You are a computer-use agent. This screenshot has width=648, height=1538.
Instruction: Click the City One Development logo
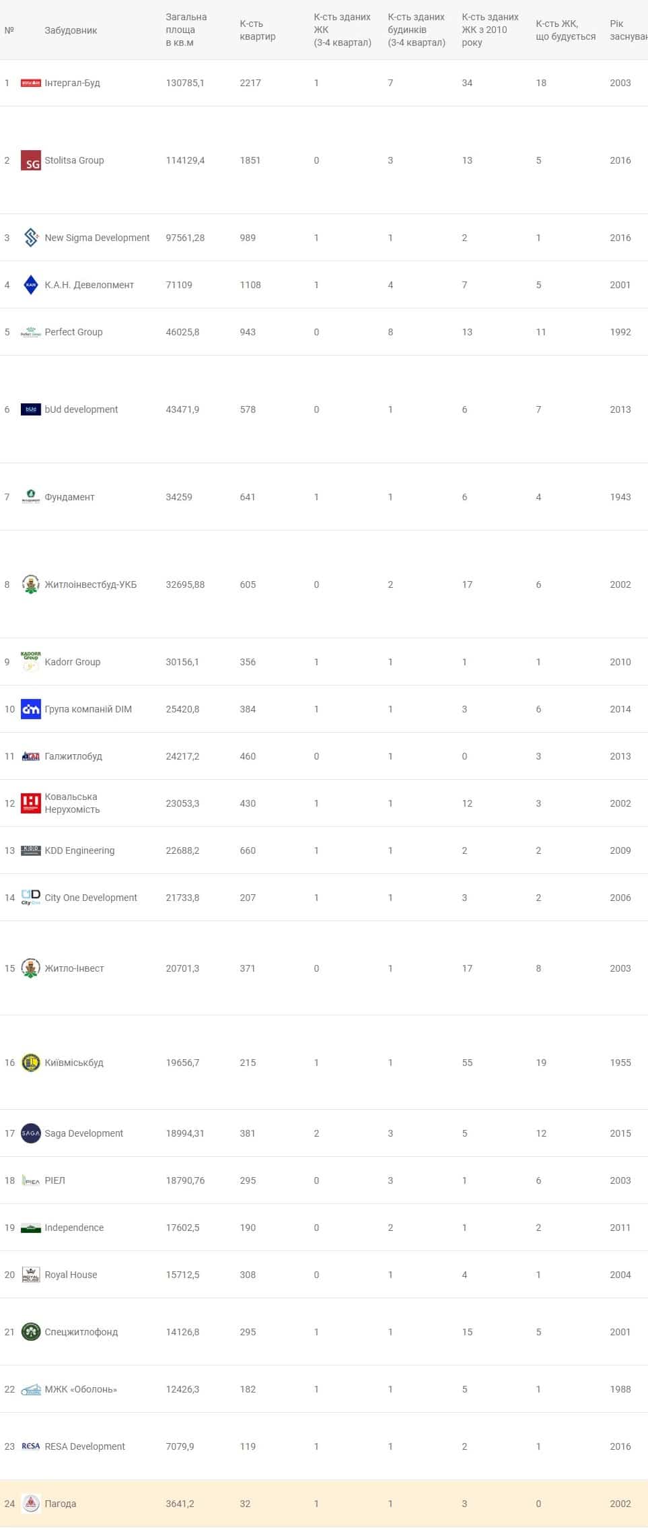click(x=31, y=898)
